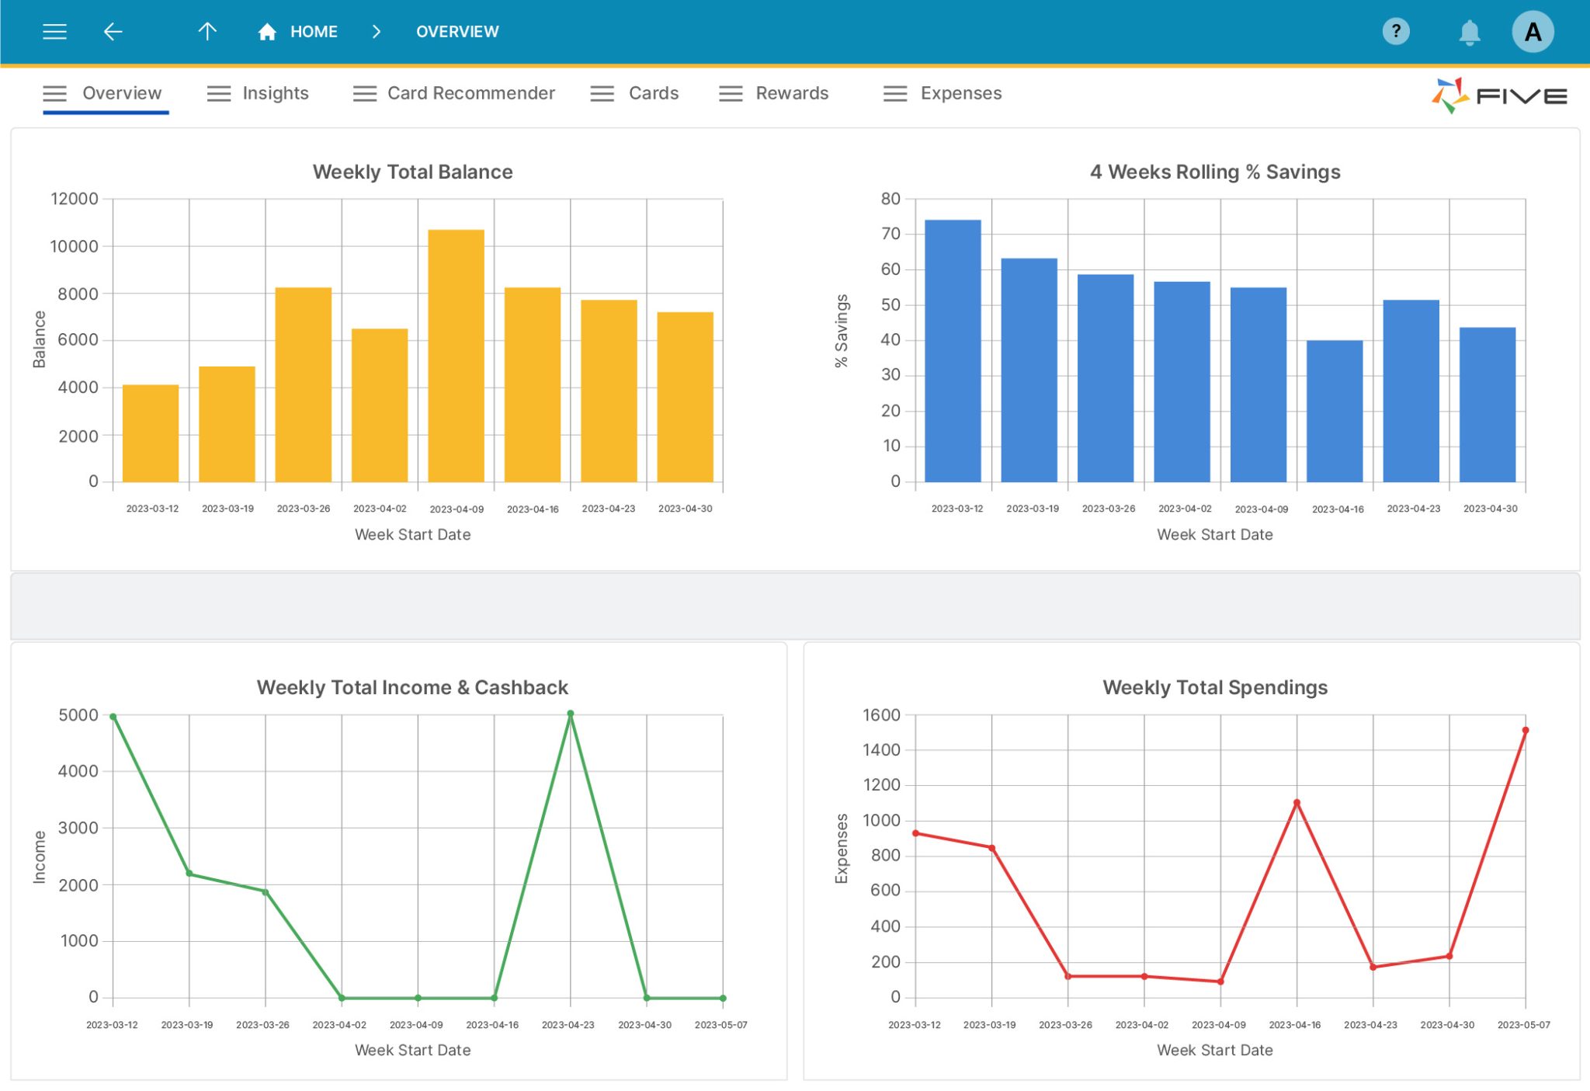
Task: Click the list icon beside Card Recommender
Action: (x=363, y=93)
